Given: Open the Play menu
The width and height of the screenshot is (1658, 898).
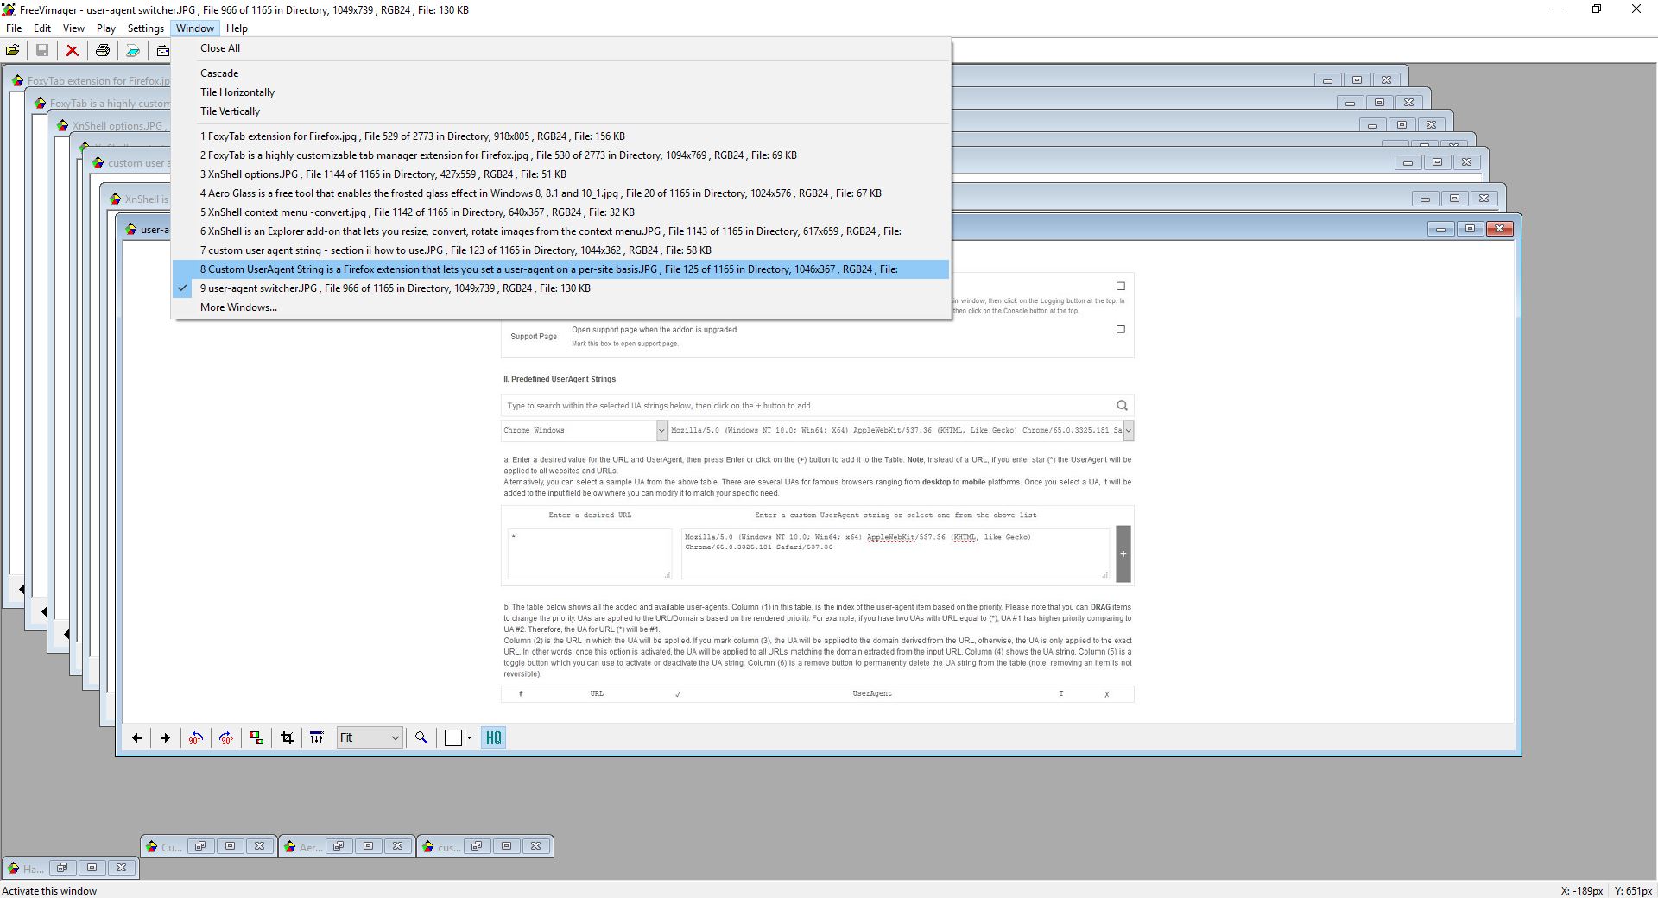Looking at the screenshot, I should pos(106,28).
